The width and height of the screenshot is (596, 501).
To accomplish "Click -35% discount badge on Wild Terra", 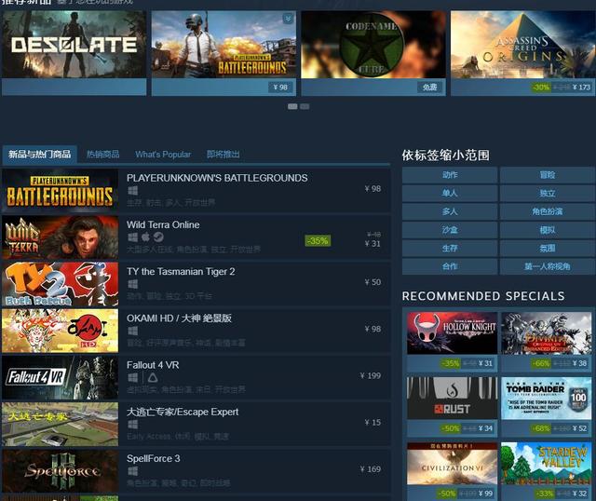I will point(318,240).
